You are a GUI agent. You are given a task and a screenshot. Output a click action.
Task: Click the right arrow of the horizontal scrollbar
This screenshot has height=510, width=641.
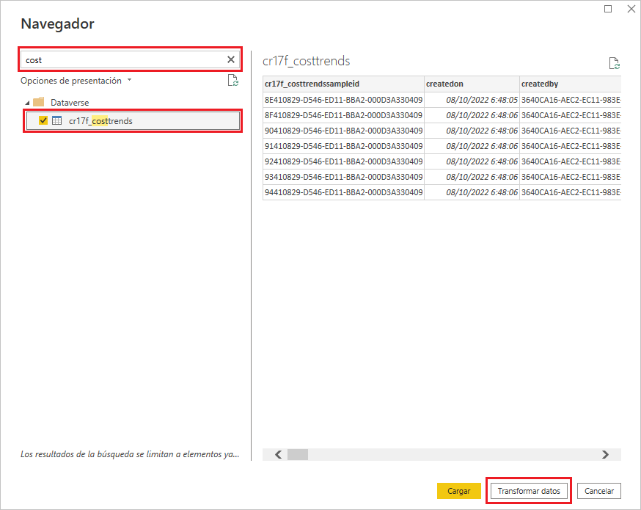[x=605, y=454]
